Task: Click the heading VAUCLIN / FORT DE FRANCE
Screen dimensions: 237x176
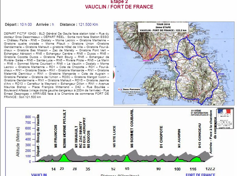Action: coord(119,7)
